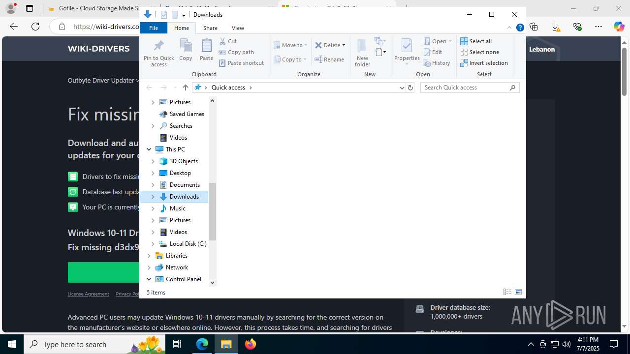Image resolution: width=630 pixels, height=354 pixels.
Task: Open Edge profile avatar
Action: point(10,8)
